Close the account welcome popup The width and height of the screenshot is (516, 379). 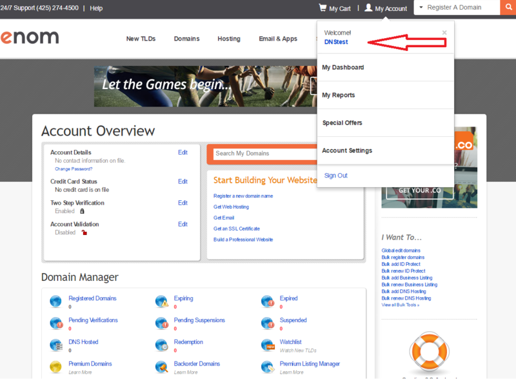444,32
